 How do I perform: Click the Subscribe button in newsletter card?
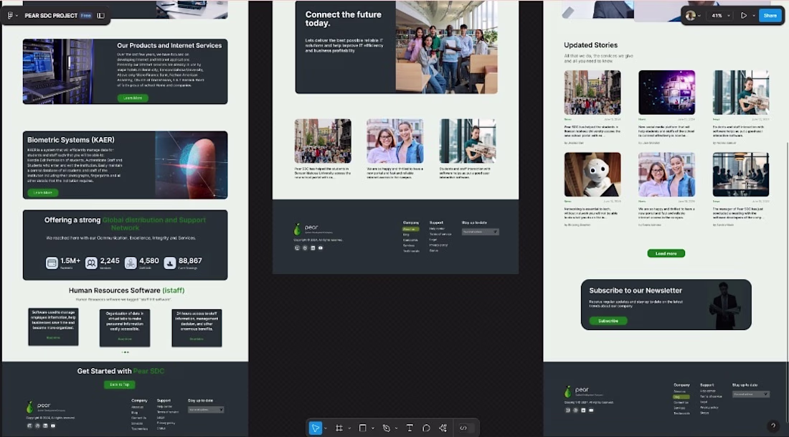608,321
